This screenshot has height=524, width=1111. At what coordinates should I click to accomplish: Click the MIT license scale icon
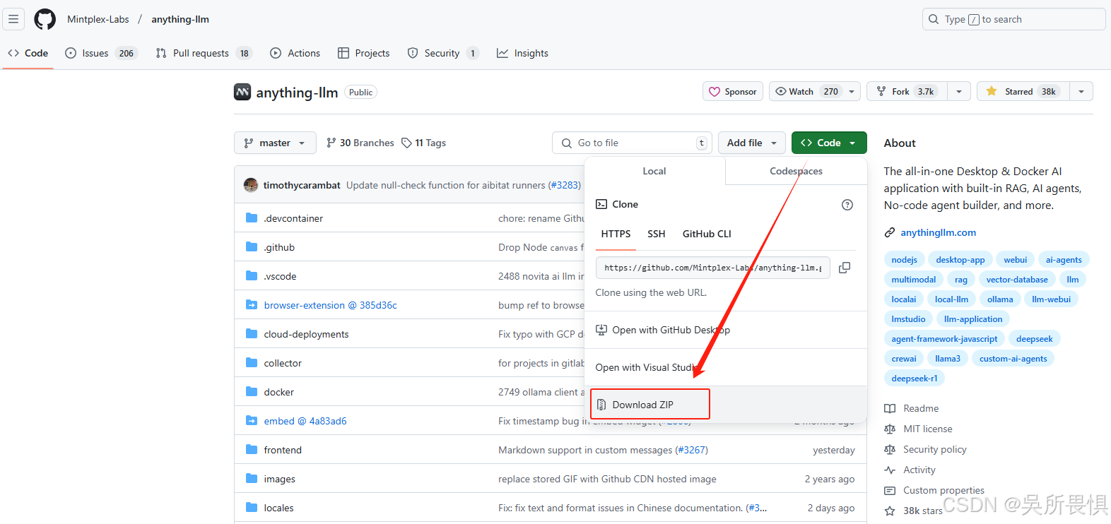[x=890, y=429]
